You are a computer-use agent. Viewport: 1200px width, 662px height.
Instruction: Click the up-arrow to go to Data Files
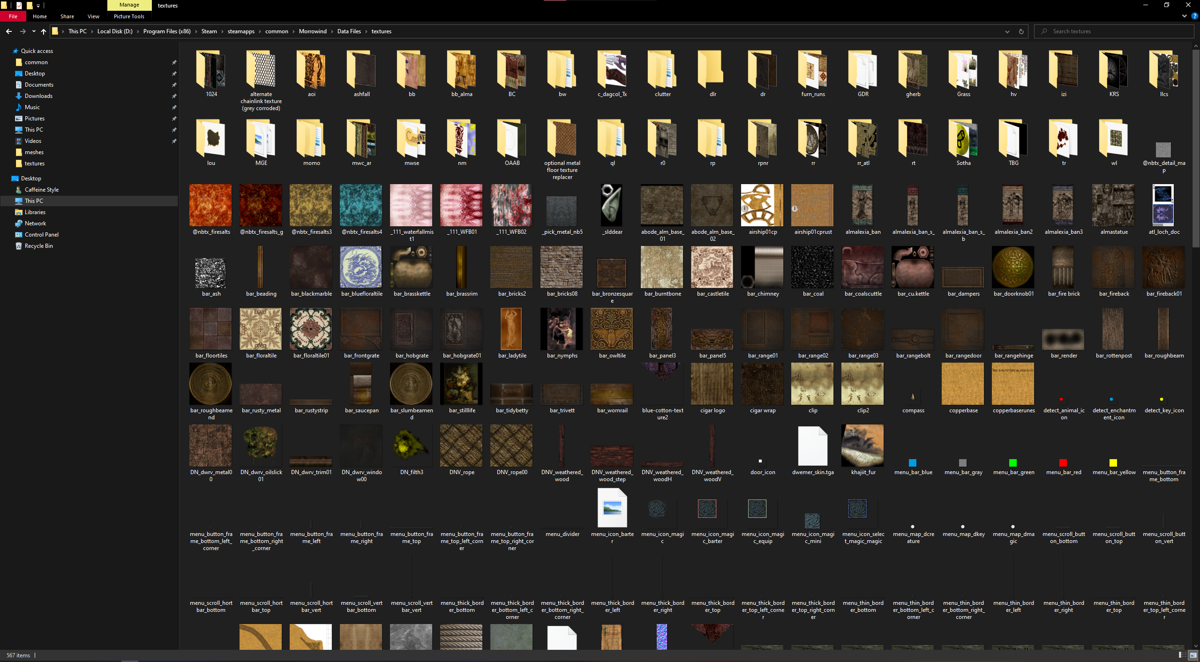click(43, 31)
